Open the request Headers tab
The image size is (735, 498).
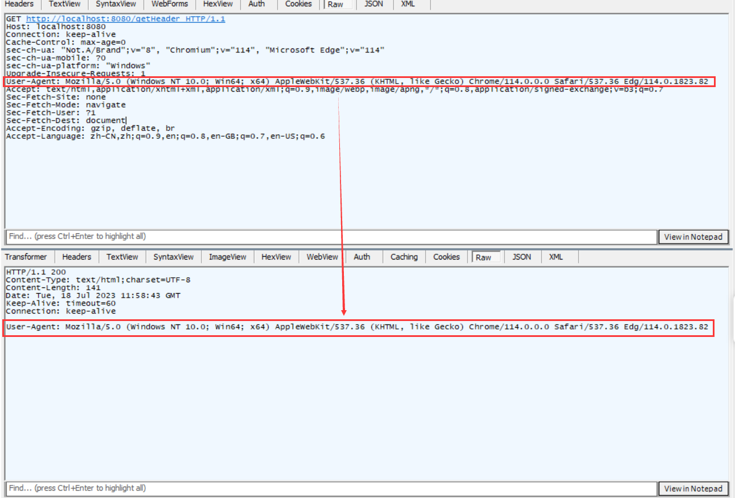(19, 4)
